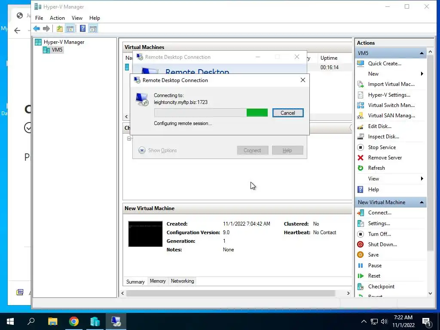Click the orange Save icon
440x330 pixels.
361,255
